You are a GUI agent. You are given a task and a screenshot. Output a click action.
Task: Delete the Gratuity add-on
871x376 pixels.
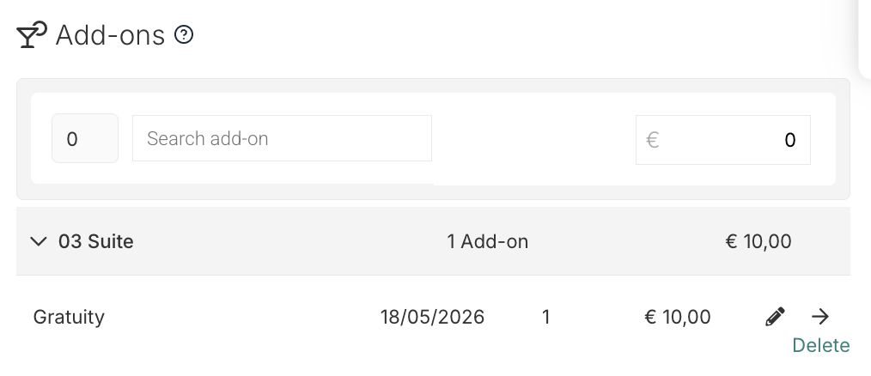(x=821, y=345)
